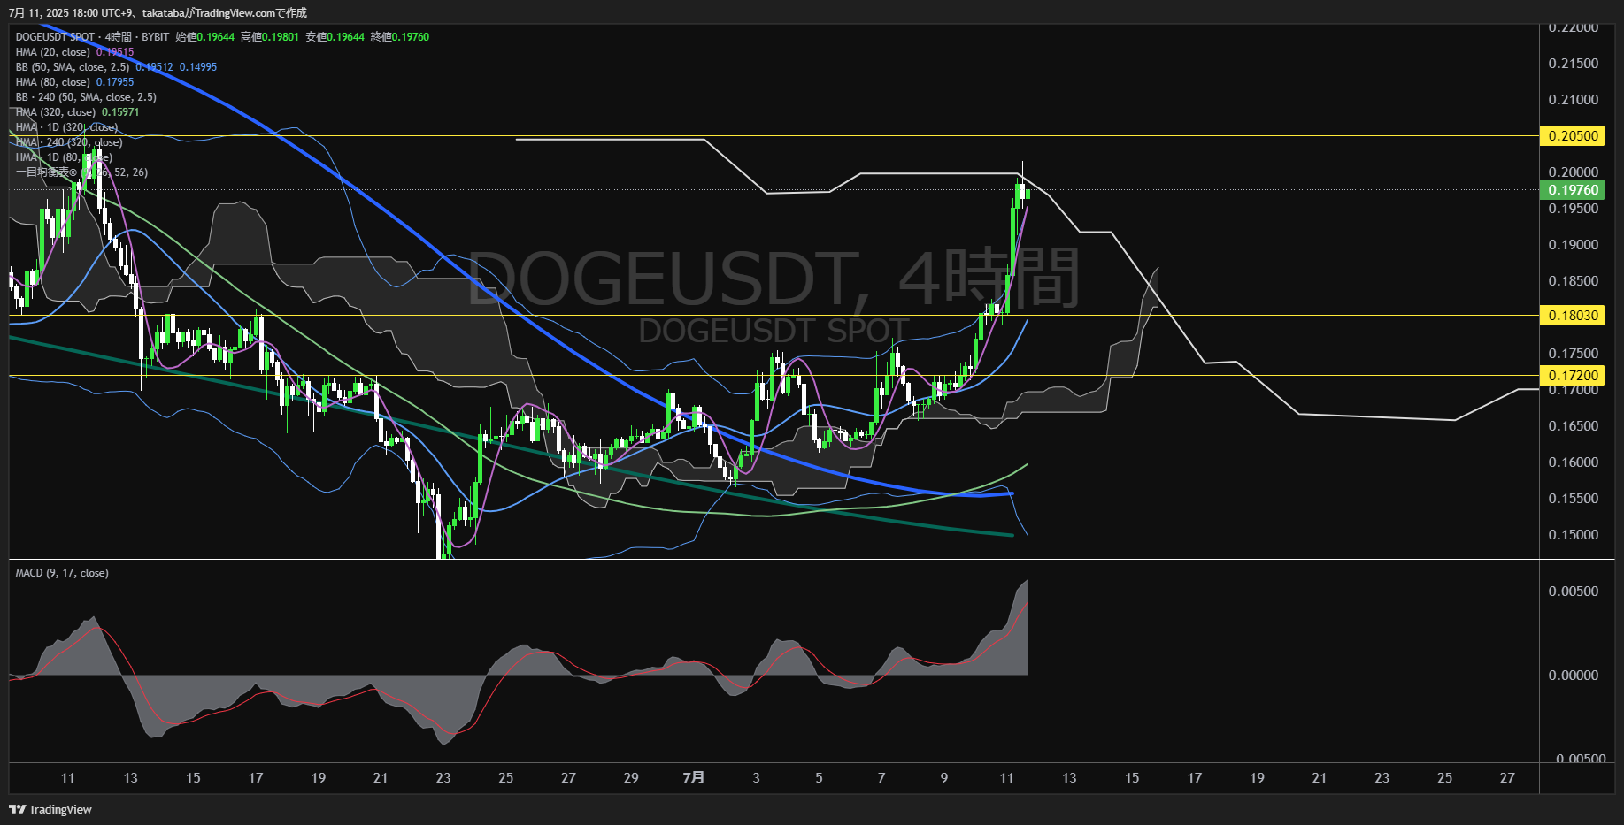Click the 終値 0.19760 close value
The width and height of the screenshot is (1624, 825).
pyautogui.click(x=400, y=37)
